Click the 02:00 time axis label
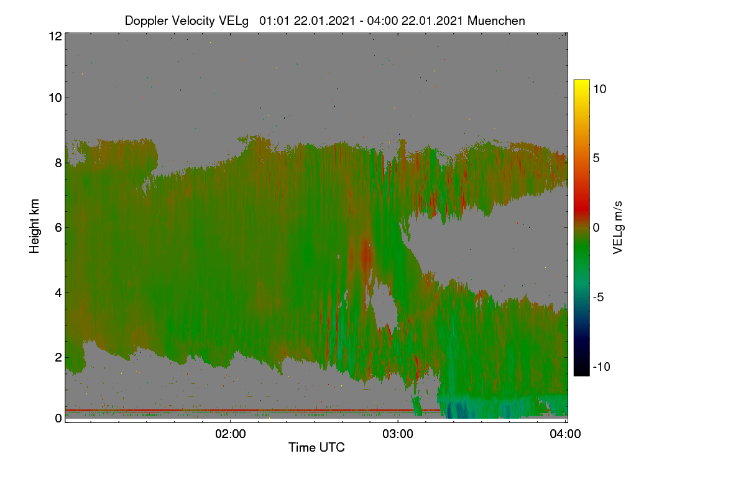The image size is (746, 497). pos(230,434)
